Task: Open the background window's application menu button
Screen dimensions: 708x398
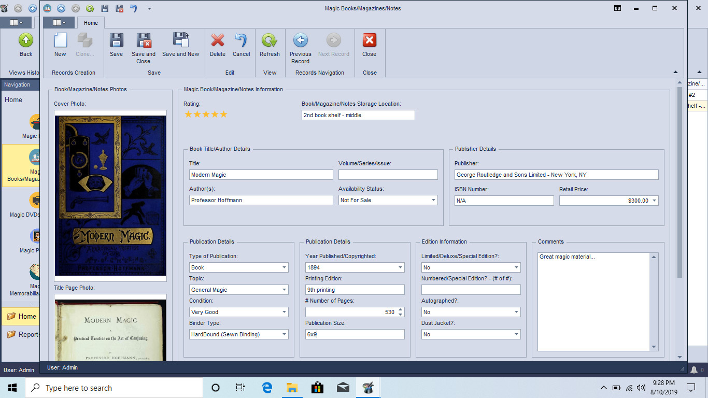Action: tap(16, 23)
